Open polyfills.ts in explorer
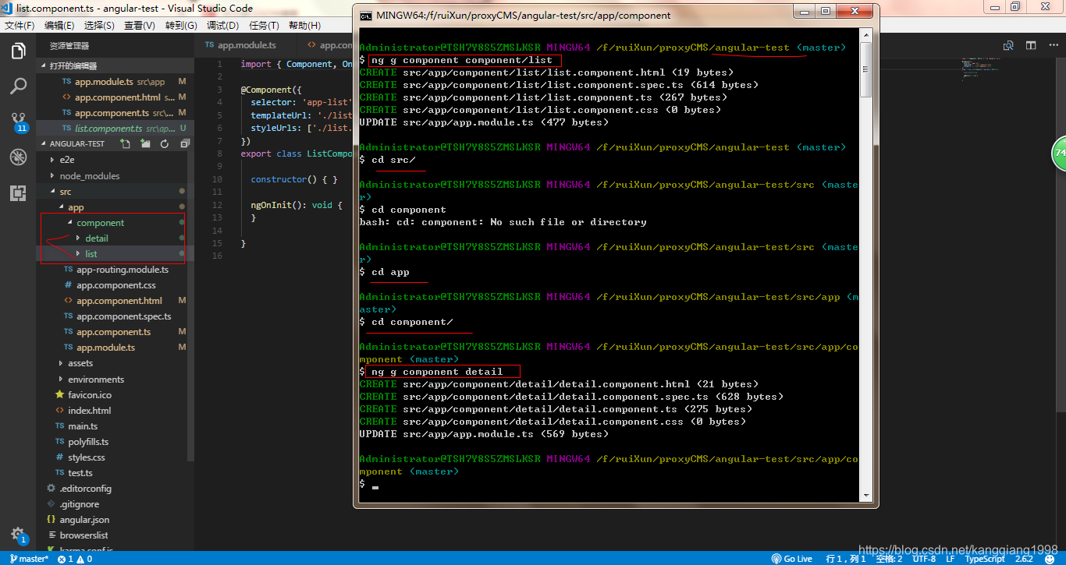This screenshot has width=1066, height=565. point(88,442)
